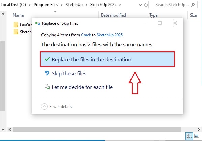The image size is (202, 141).
Task: Expand chevron after SketchUp breadcrumb
Action: pos(86,5)
